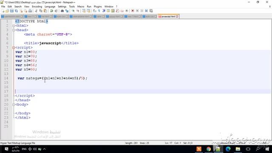Open the Settings menu

tap(62, 6)
